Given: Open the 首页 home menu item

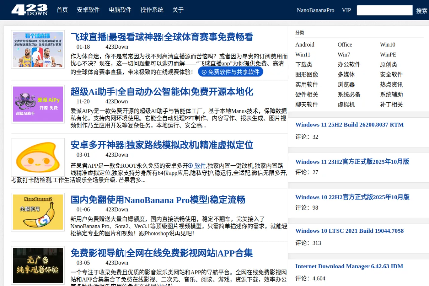Looking at the screenshot, I should 62,10.
